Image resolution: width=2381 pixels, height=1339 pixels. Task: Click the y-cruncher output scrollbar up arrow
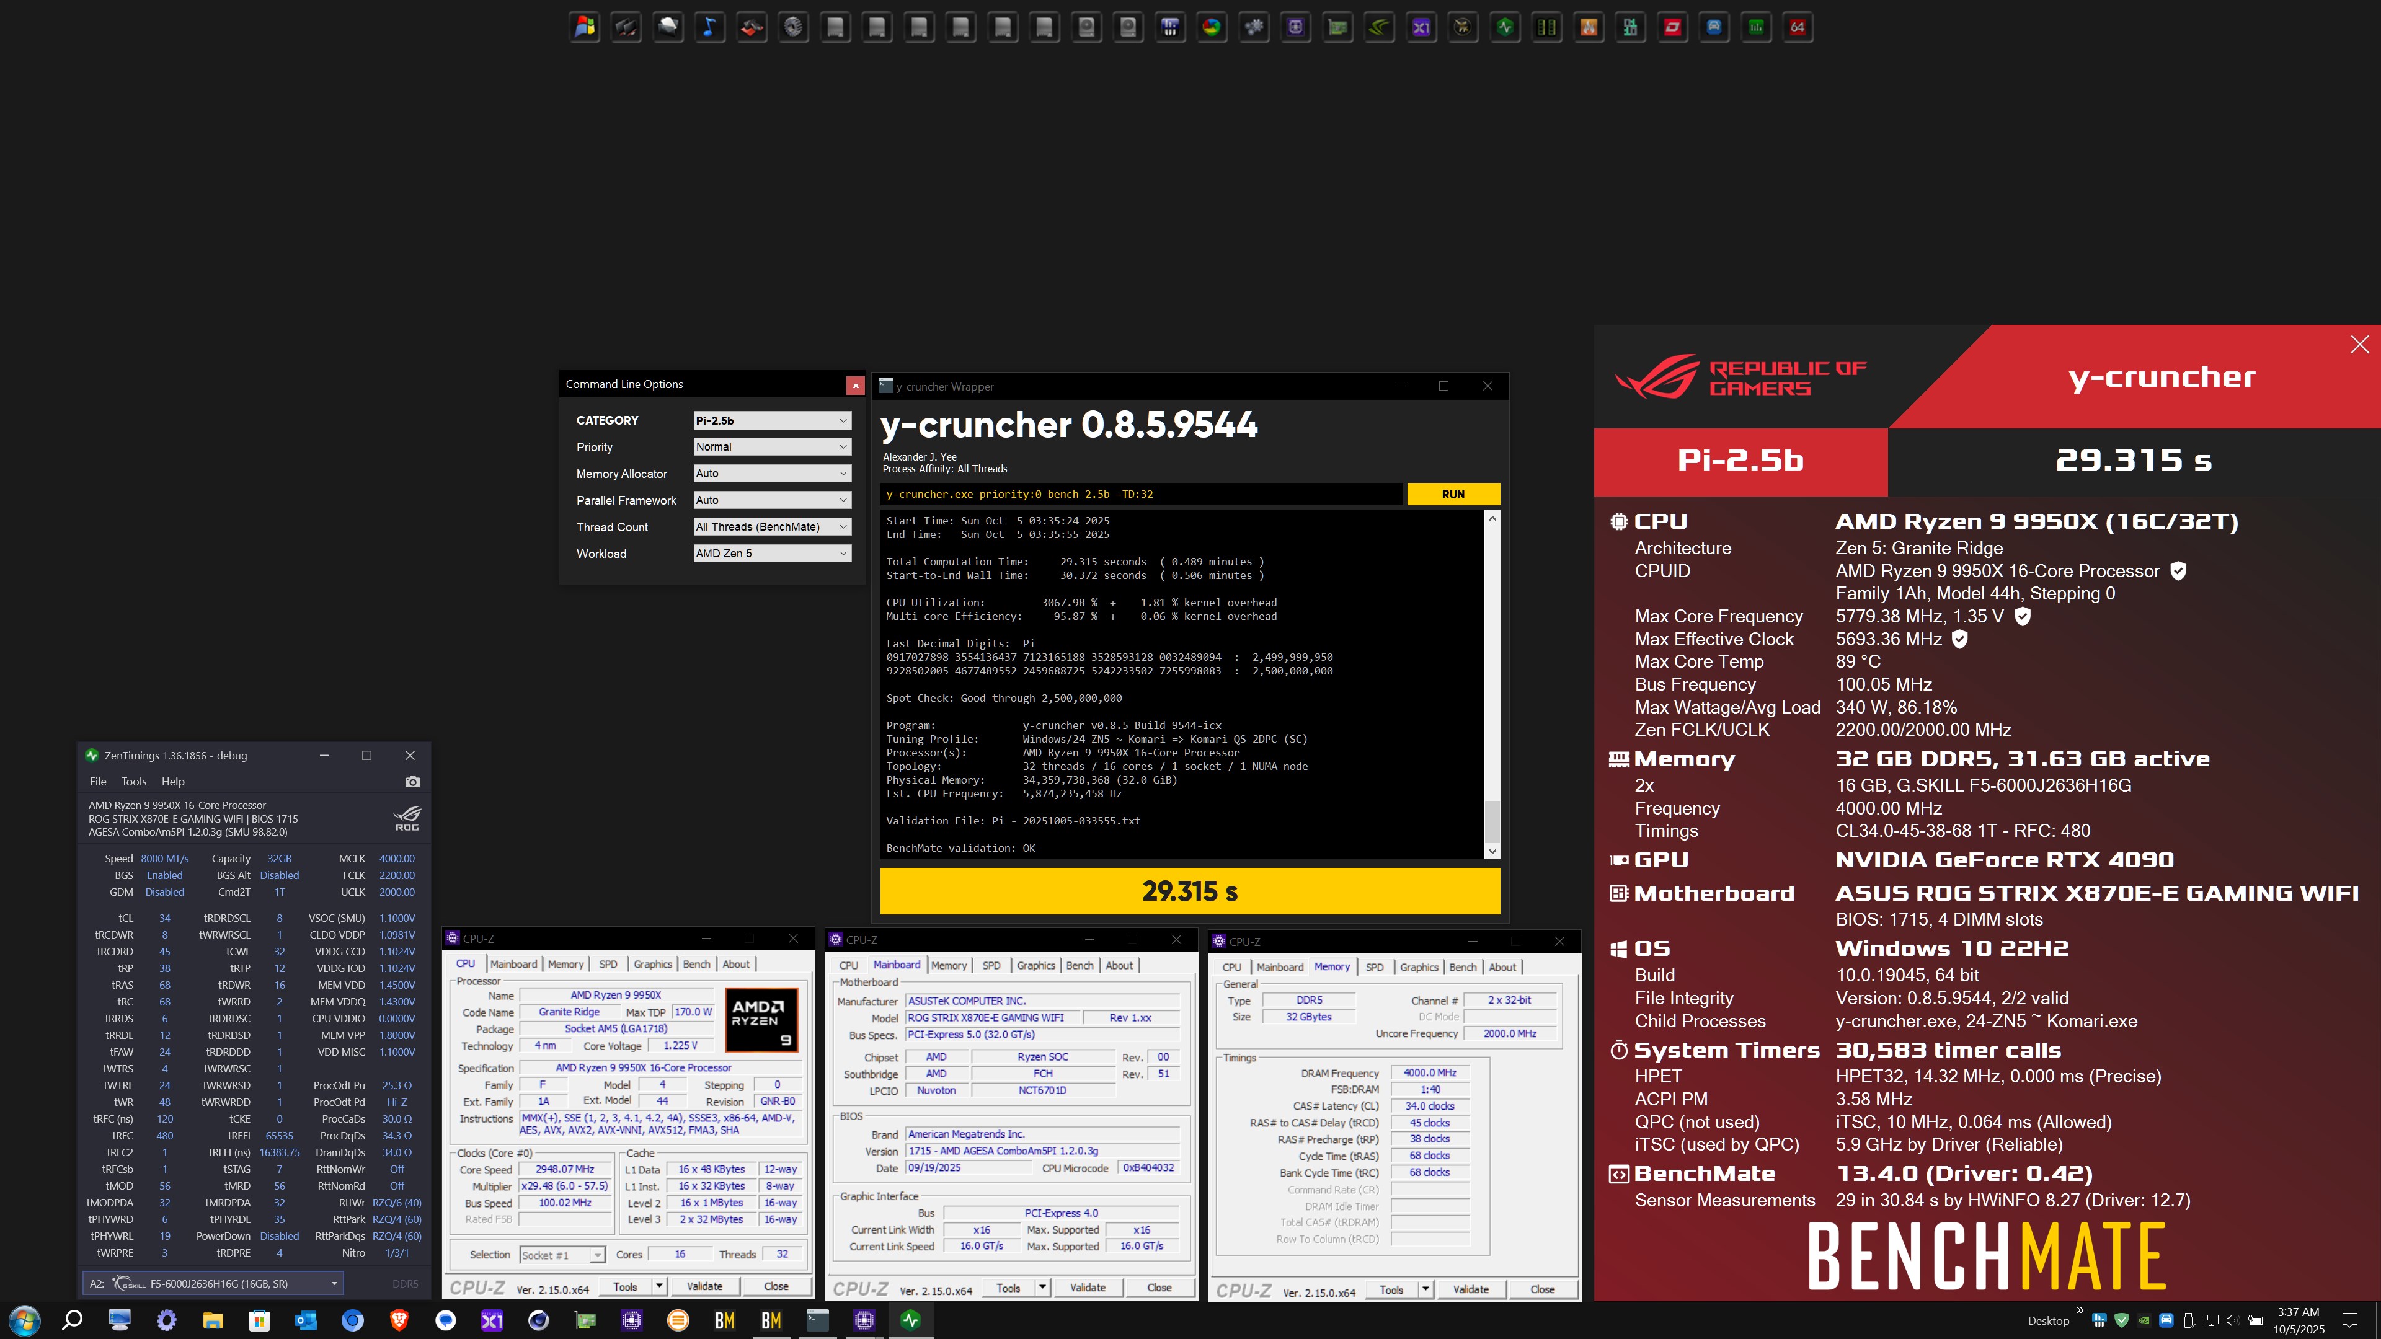pos(1492,519)
